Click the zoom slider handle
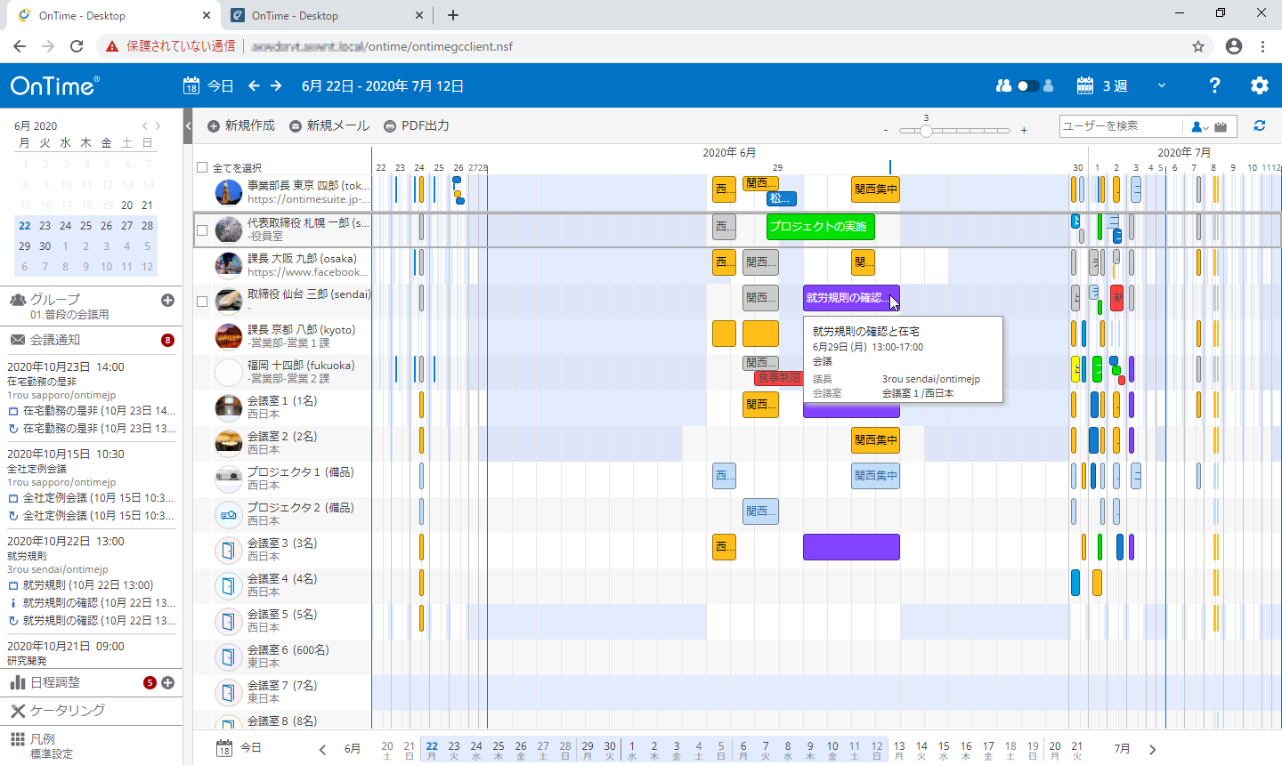The image size is (1282, 765). click(926, 131)
